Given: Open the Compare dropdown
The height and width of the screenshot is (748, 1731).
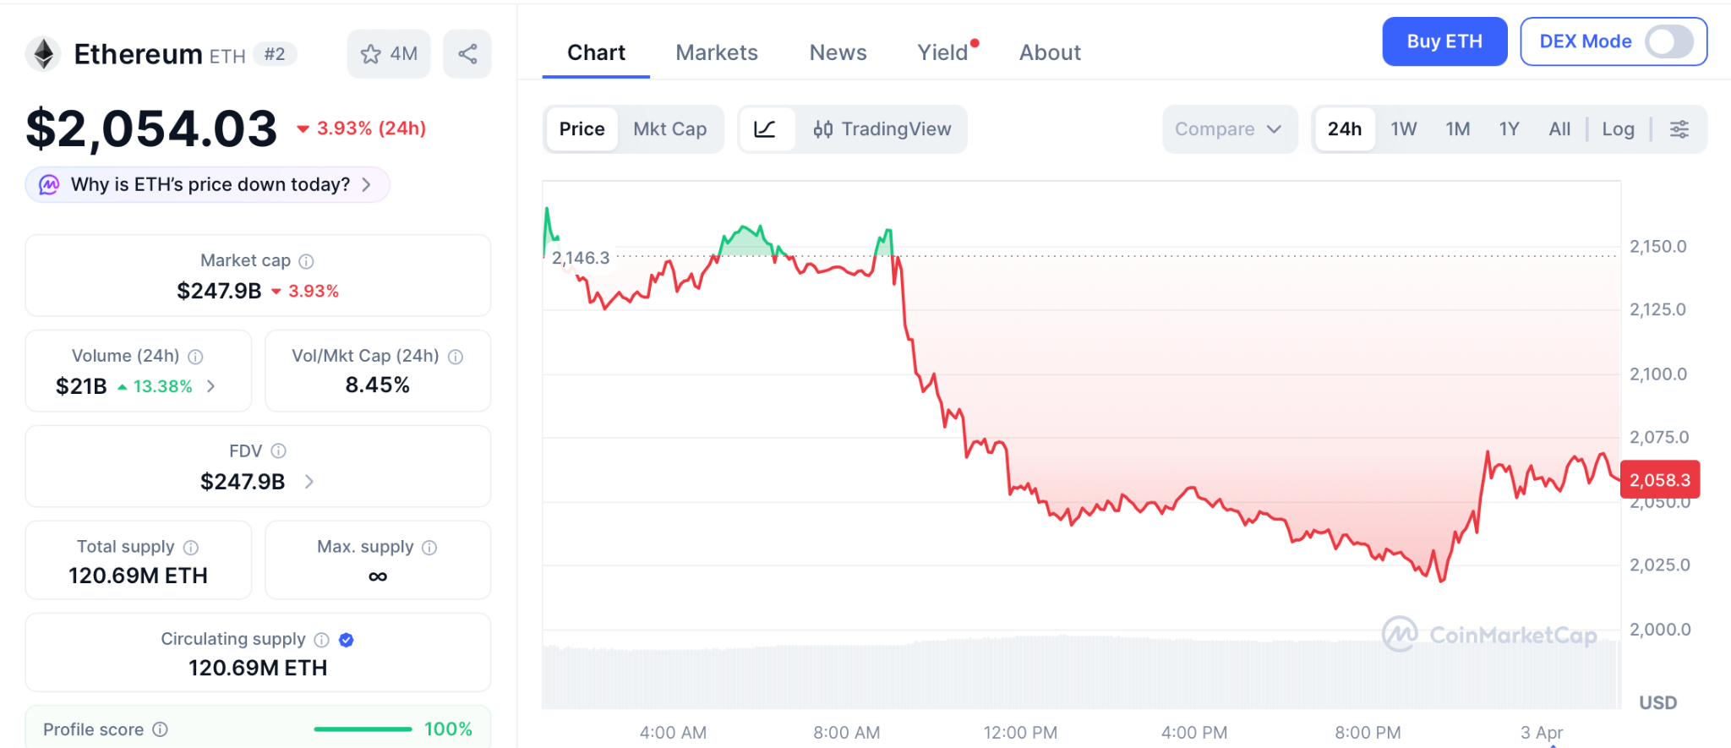Looking at the screenshot, I should 1228,129.
